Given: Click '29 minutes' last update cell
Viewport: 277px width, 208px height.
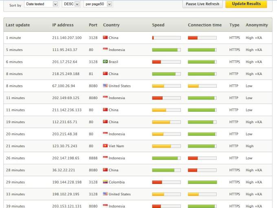Looking at the screenshot, I should tap(15, 182).
